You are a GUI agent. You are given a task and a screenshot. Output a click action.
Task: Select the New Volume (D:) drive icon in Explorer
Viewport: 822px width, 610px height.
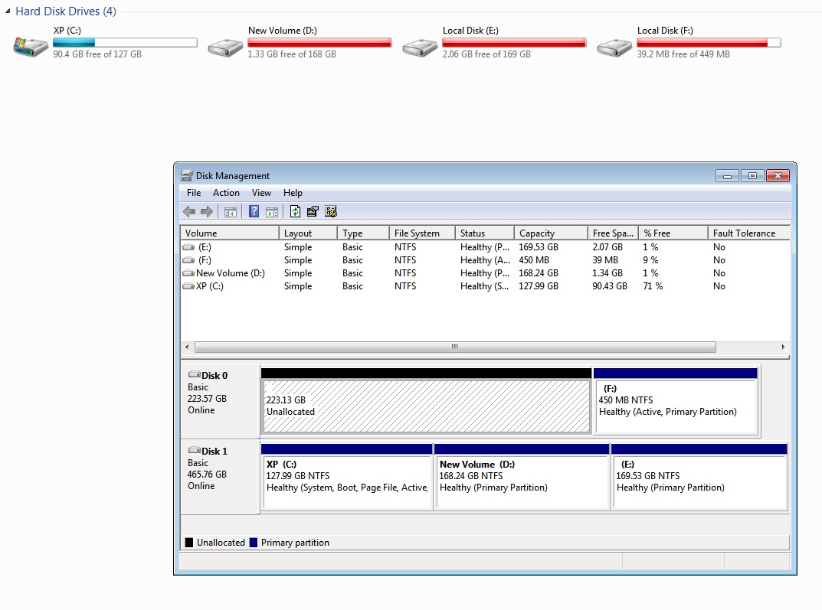(x=225, y=47)
